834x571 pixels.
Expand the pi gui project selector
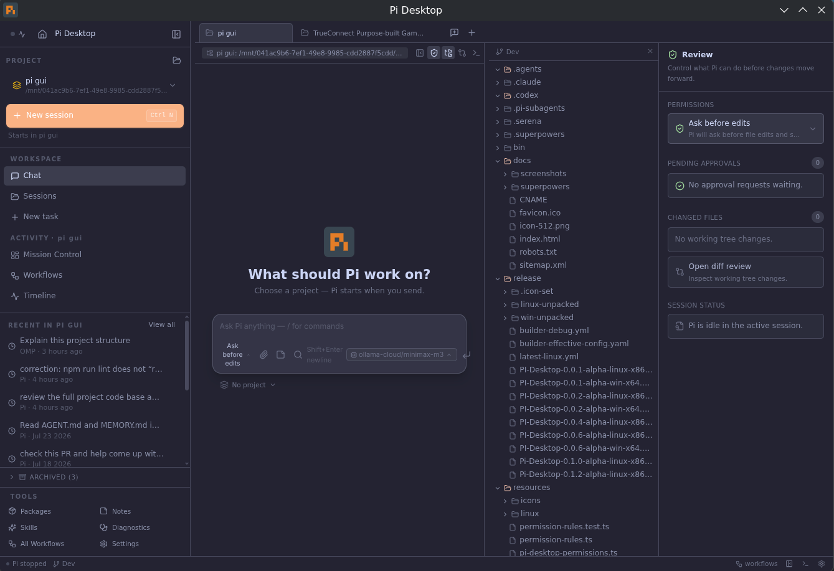95,85
